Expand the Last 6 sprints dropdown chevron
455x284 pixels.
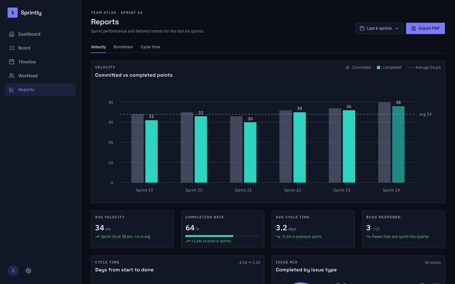pyautogui.click(x=397, y=28)
